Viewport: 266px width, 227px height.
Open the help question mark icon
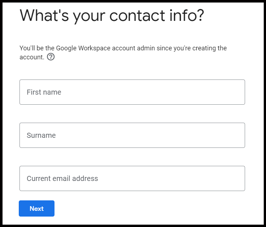tap(51, 57)
